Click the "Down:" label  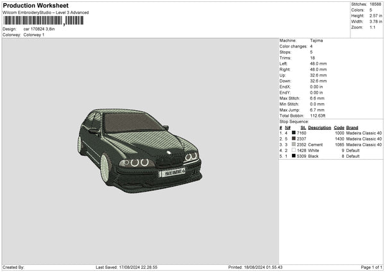tap(285, 81)
